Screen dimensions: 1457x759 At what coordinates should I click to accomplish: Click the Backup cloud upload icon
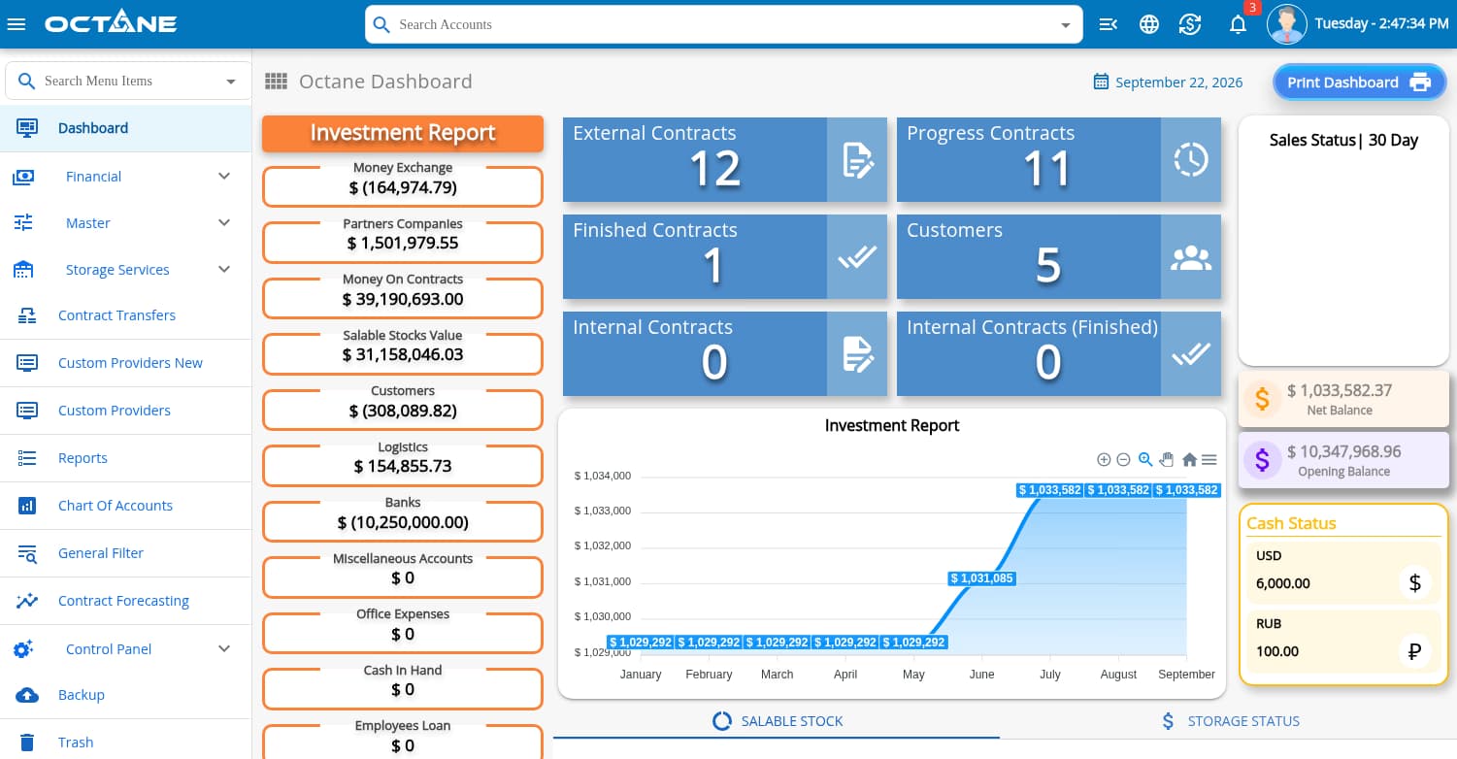pyautogui.click(x=27, y=695)
